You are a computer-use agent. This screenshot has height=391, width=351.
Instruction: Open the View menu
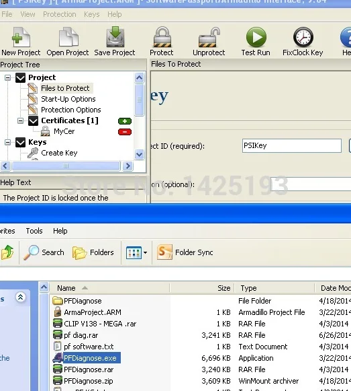click(28, 14)
